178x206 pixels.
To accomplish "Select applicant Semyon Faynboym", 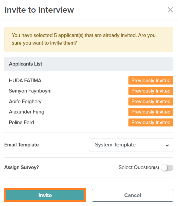I will pos(30,91).
